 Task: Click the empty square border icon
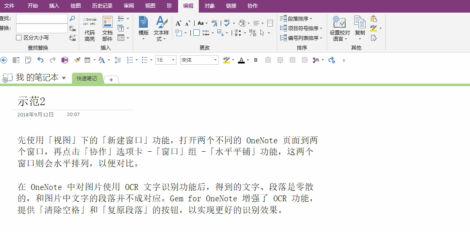pos(196,33)
